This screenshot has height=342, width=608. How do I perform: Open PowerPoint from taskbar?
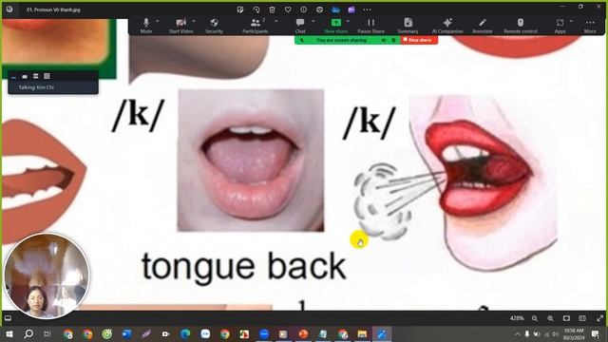pos(303,333)
